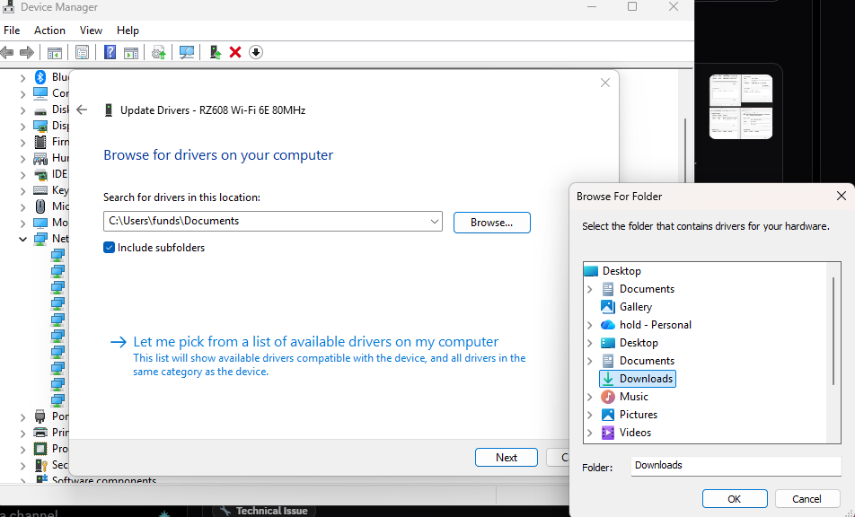Select the Security devices key icon
This screenshot has height=517, width=855.
click(x=40, y=465)
